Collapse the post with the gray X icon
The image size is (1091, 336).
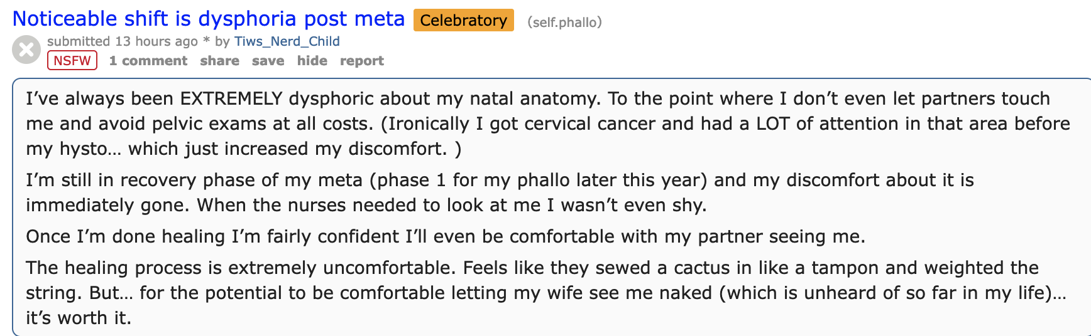tap(26, 50)
